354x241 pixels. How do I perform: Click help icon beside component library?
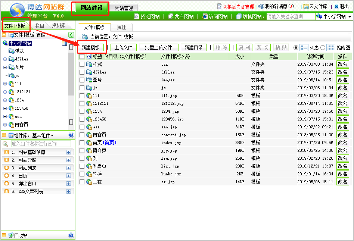71,135
